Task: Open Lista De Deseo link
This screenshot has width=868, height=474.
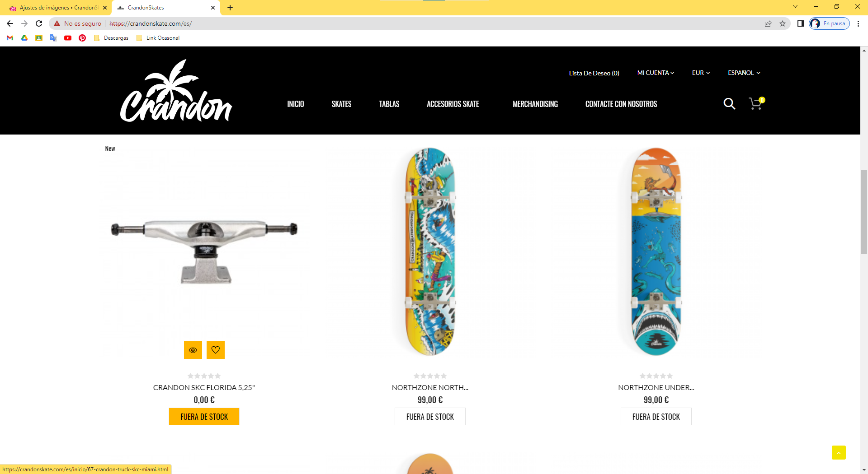Action: (594, 73)
